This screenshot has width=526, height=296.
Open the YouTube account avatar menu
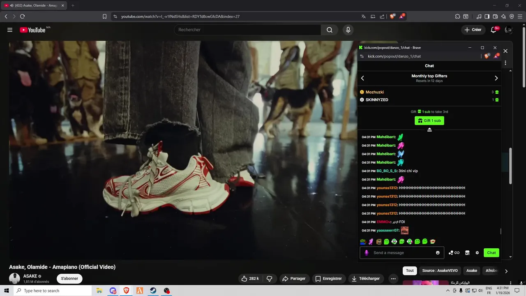(509, 30)
